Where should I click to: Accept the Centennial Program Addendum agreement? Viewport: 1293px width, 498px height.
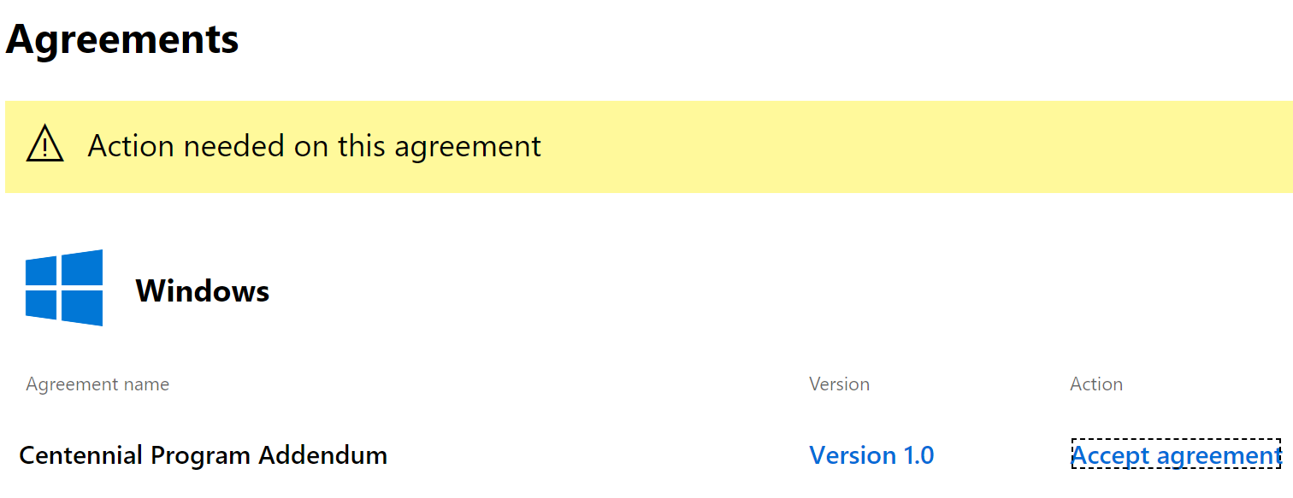click(1176, 455)
